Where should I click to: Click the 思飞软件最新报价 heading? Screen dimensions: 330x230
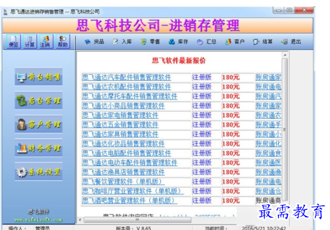pyautogui.click(x=179, y=61)
